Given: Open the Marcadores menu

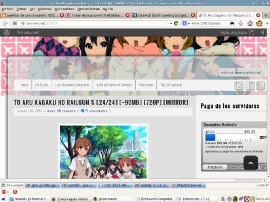Looking at the screenshot, I should (64, 9).
